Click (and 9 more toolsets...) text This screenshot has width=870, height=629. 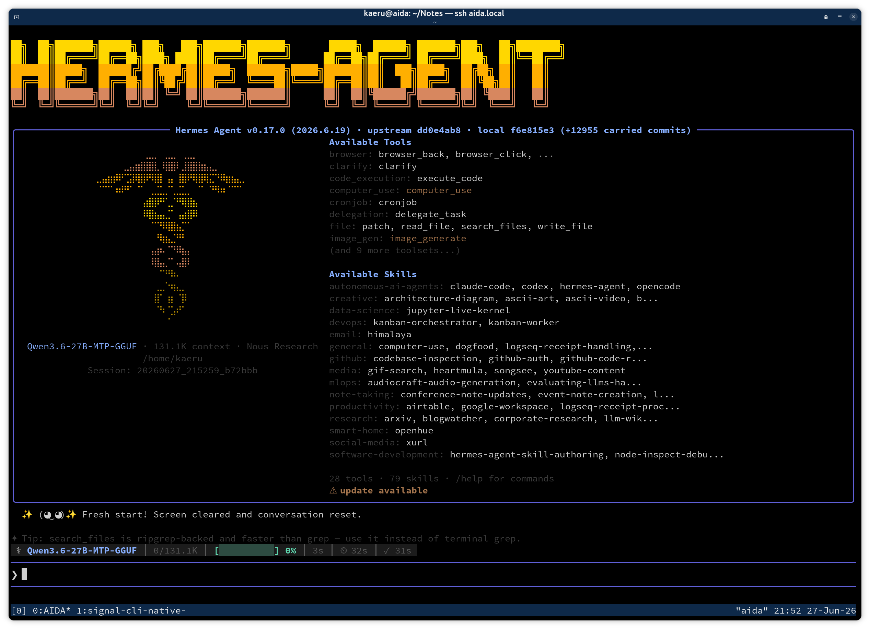tap(395, 251)
